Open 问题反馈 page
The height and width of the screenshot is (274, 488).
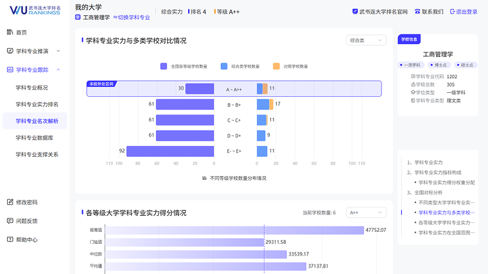27,221
